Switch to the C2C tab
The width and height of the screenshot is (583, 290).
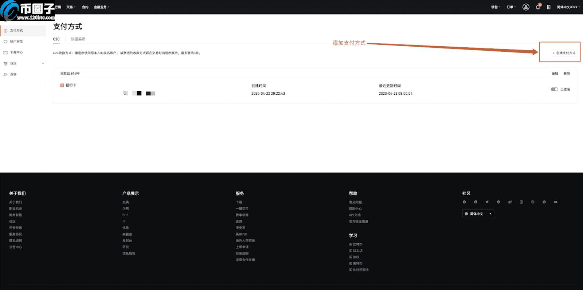[x=56, y=39]
